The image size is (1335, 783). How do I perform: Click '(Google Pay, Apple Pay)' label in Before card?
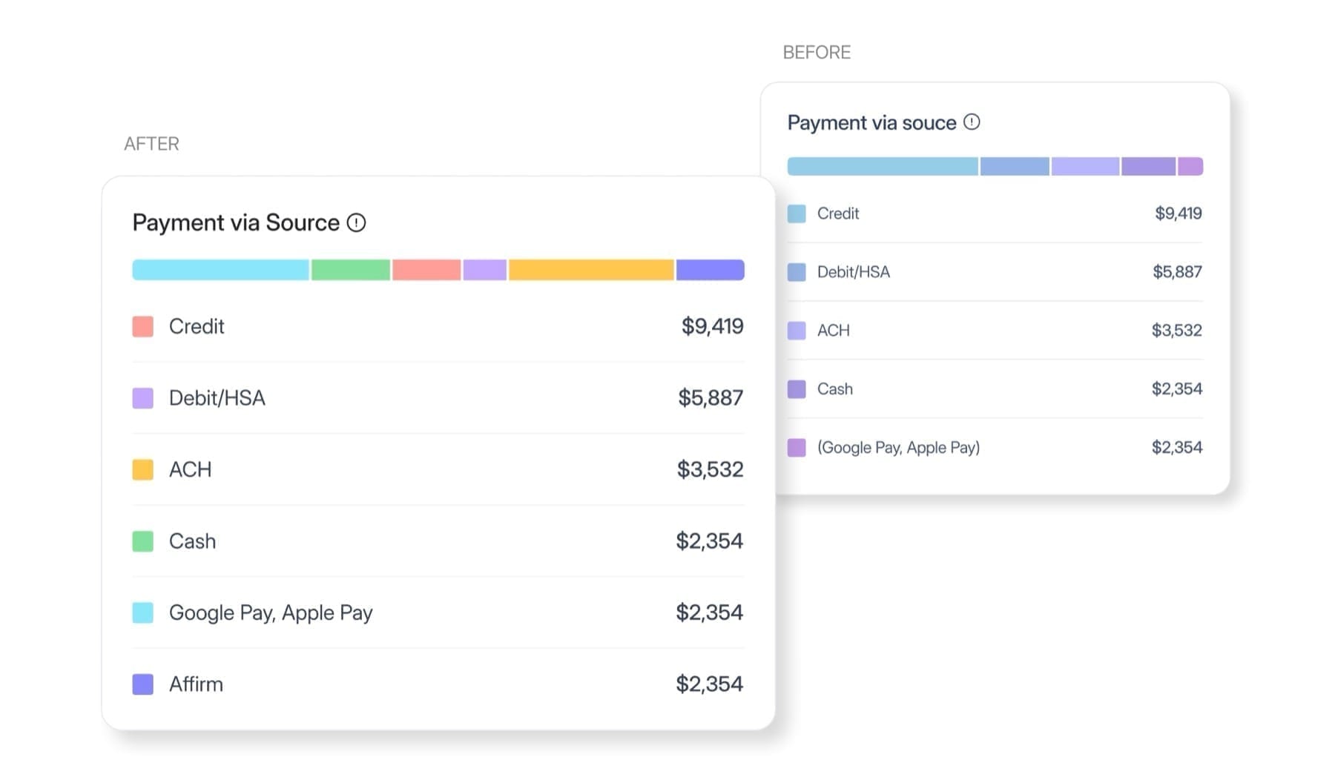898,448
